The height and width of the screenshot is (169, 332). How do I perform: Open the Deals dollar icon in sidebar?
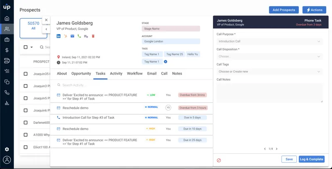coord(7,50)
